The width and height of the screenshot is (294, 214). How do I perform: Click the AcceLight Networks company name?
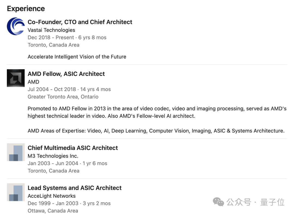[x=51, y=196]
